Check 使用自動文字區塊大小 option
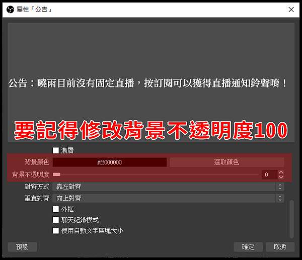302x260 pixels. click(56, 230)
